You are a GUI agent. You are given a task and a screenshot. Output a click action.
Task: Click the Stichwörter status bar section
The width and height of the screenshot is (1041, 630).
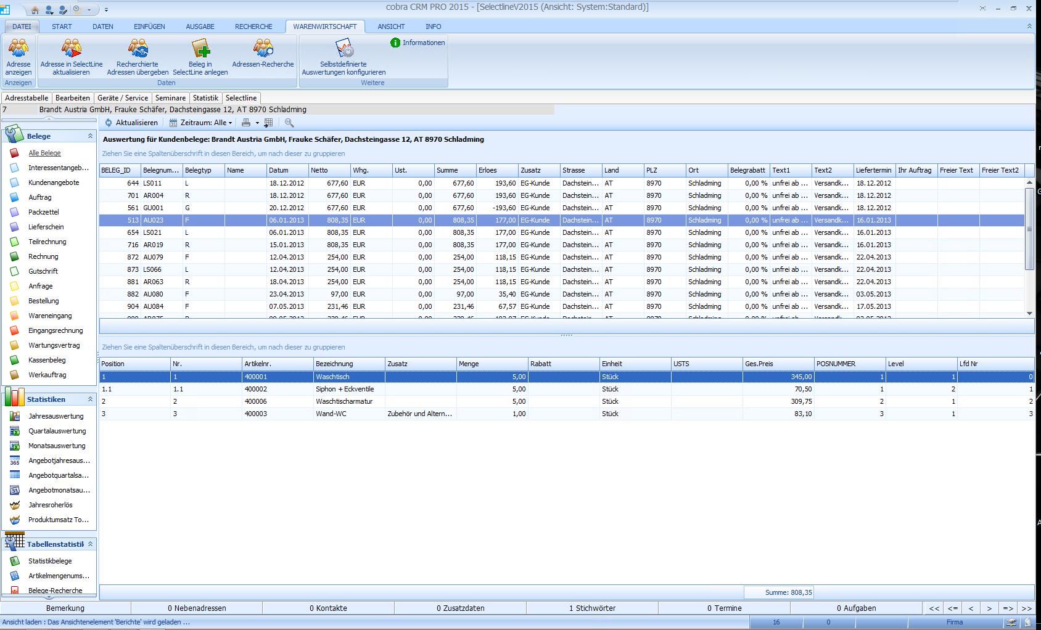point(592,608)
